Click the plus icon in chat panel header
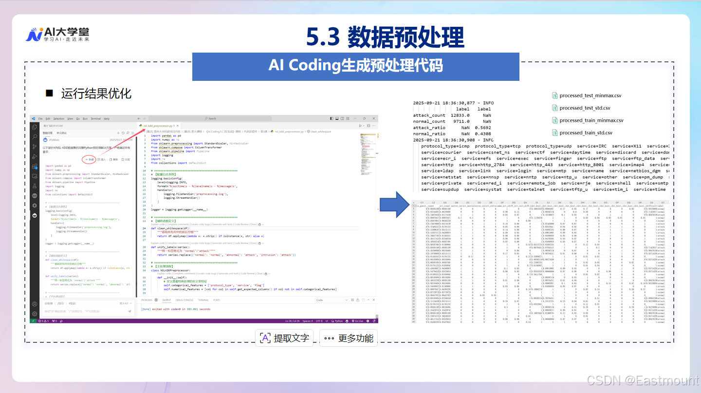Image resolution: width=701 pixels, height=393 pixels. click(x=118, y=133)
